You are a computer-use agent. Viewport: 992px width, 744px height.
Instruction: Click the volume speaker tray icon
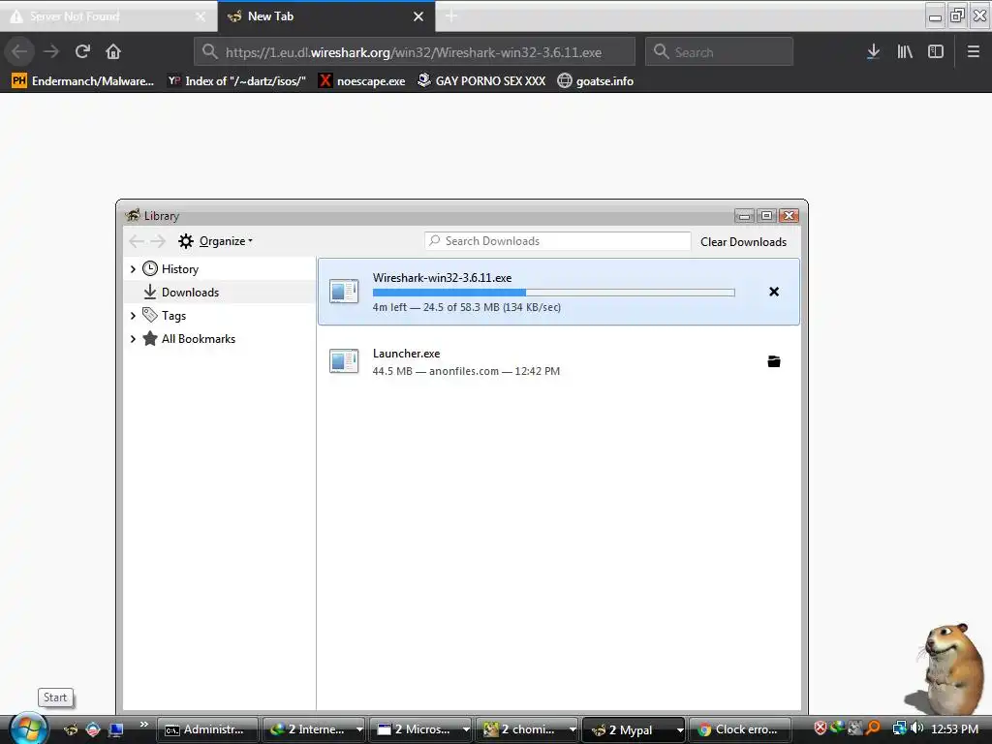[x=917, y=728]
